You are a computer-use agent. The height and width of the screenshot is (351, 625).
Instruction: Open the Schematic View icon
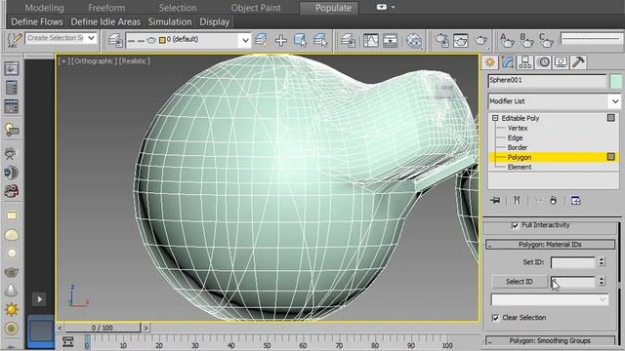[x=391, y=40]
